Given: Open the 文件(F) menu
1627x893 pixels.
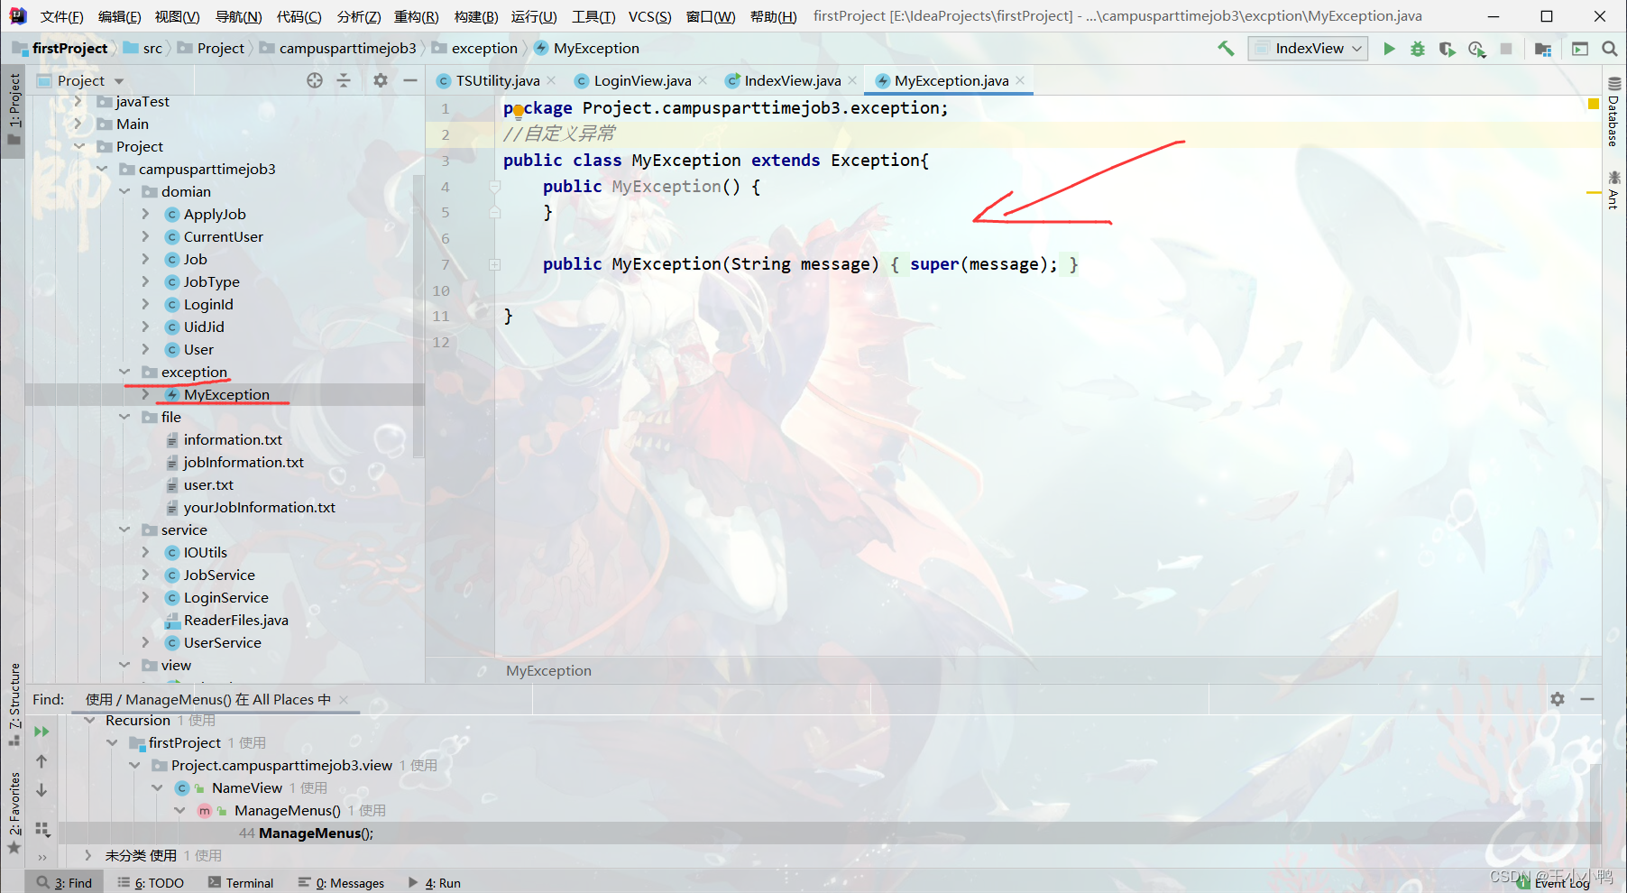Looking at the screenshot, I should 62,16.
